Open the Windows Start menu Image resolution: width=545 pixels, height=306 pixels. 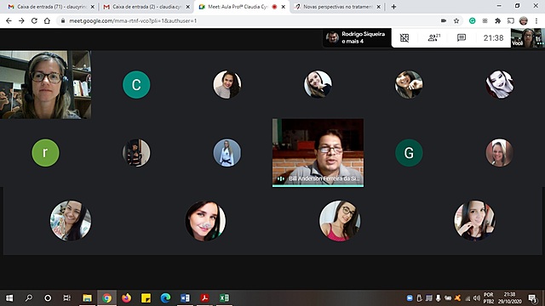(9, 298)
